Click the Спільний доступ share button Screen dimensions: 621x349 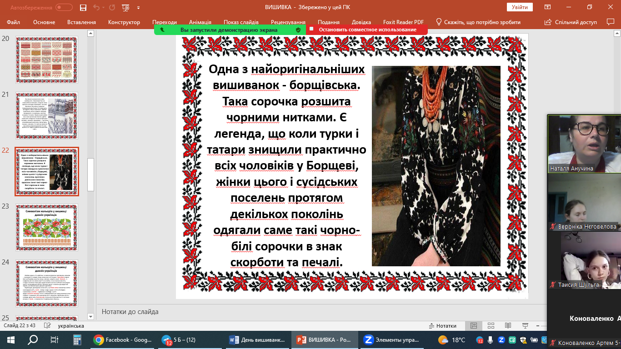click(571, 22)
